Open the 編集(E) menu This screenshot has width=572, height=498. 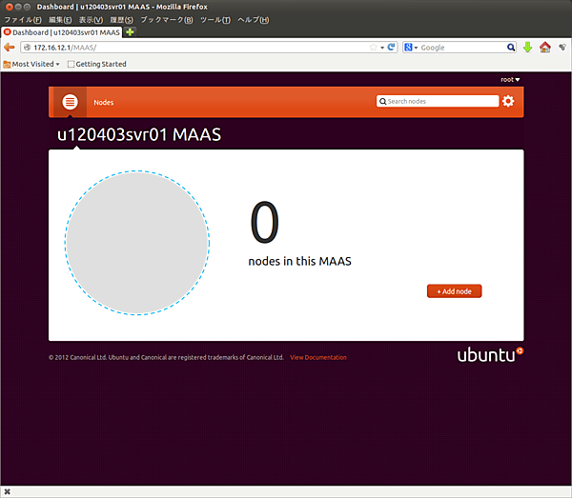click(x=60, y=20)
